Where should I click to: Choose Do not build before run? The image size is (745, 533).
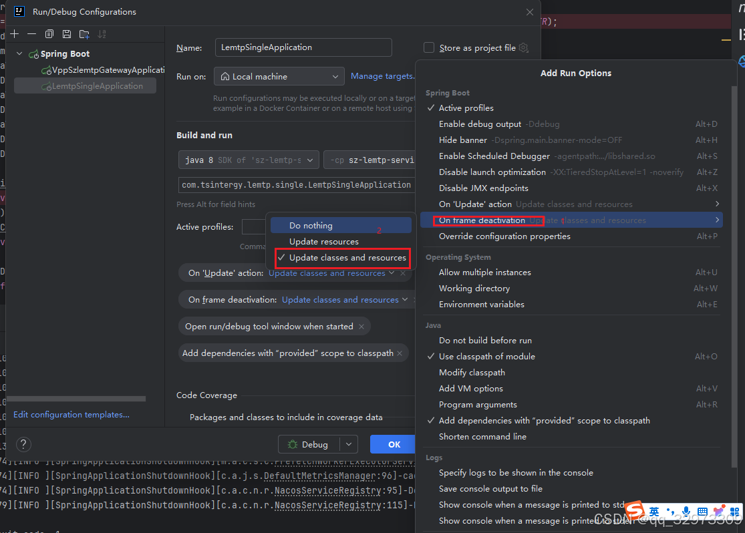(571, 340)
